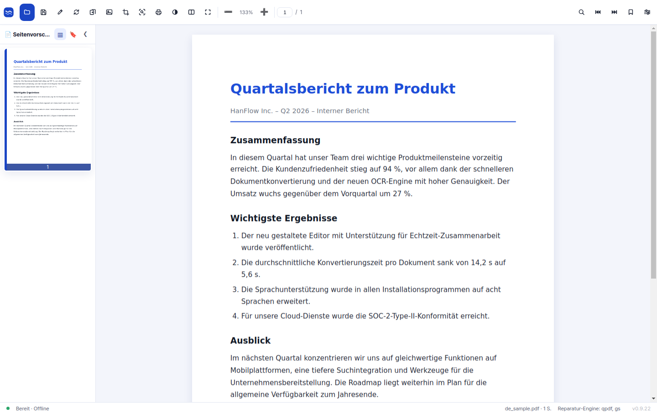Screen dimensions: 657x414
Task: Click 'de_sample.pdf · 1 S.' in status bar
Action: pyautogui.click(x=528, y=409)
